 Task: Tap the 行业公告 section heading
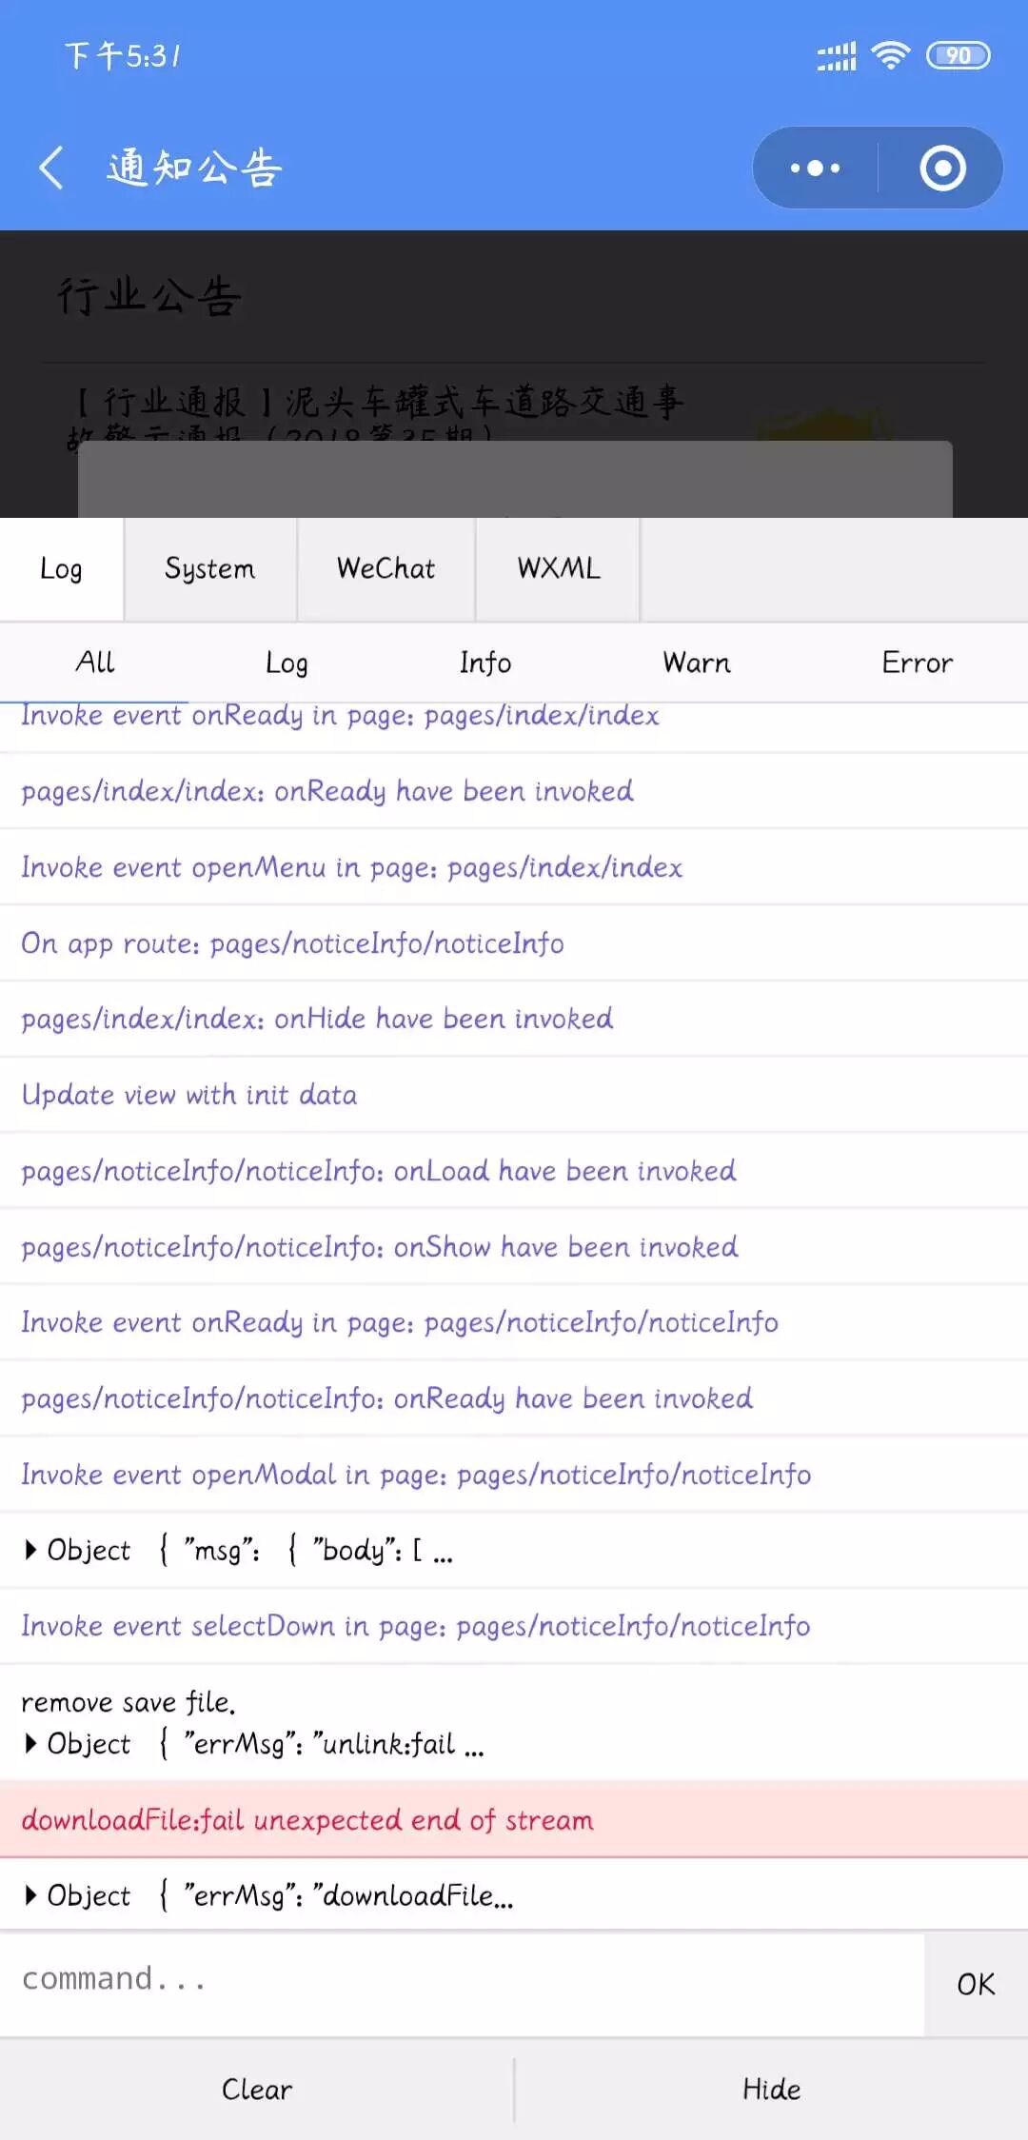[x=149, y=296]
